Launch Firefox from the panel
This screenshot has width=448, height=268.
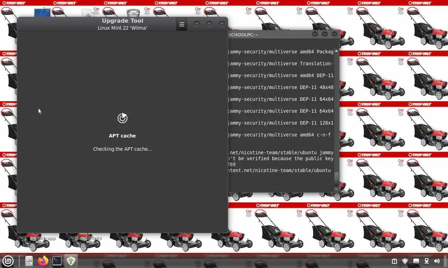(x=43, y=261)
